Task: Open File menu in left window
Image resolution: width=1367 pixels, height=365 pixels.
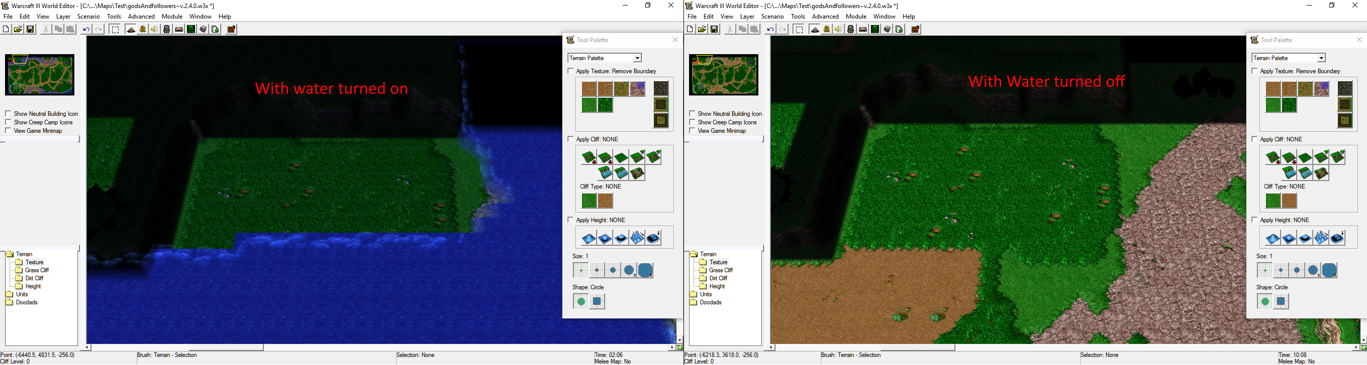Action: click(8, 17)
